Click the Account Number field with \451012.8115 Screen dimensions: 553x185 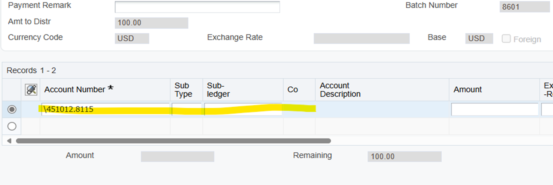point(105,109)
